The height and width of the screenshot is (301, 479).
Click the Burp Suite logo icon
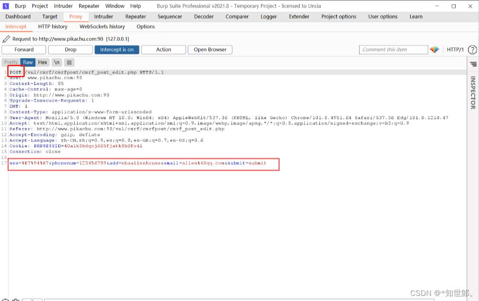click(x=6, y=6)
